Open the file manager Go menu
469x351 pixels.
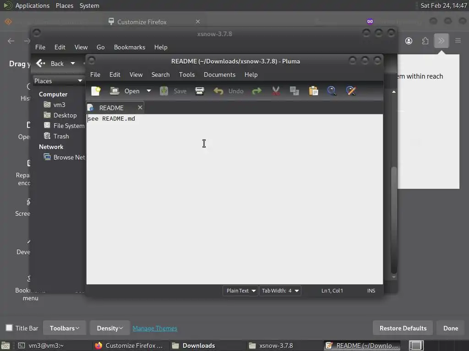point(100,47)
